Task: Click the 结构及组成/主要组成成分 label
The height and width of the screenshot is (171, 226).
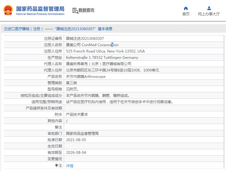Action: tap(41, 96)
